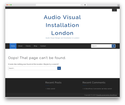The image size is (125, 105).
Task: Open the Clients menu item
Action: 28,46
